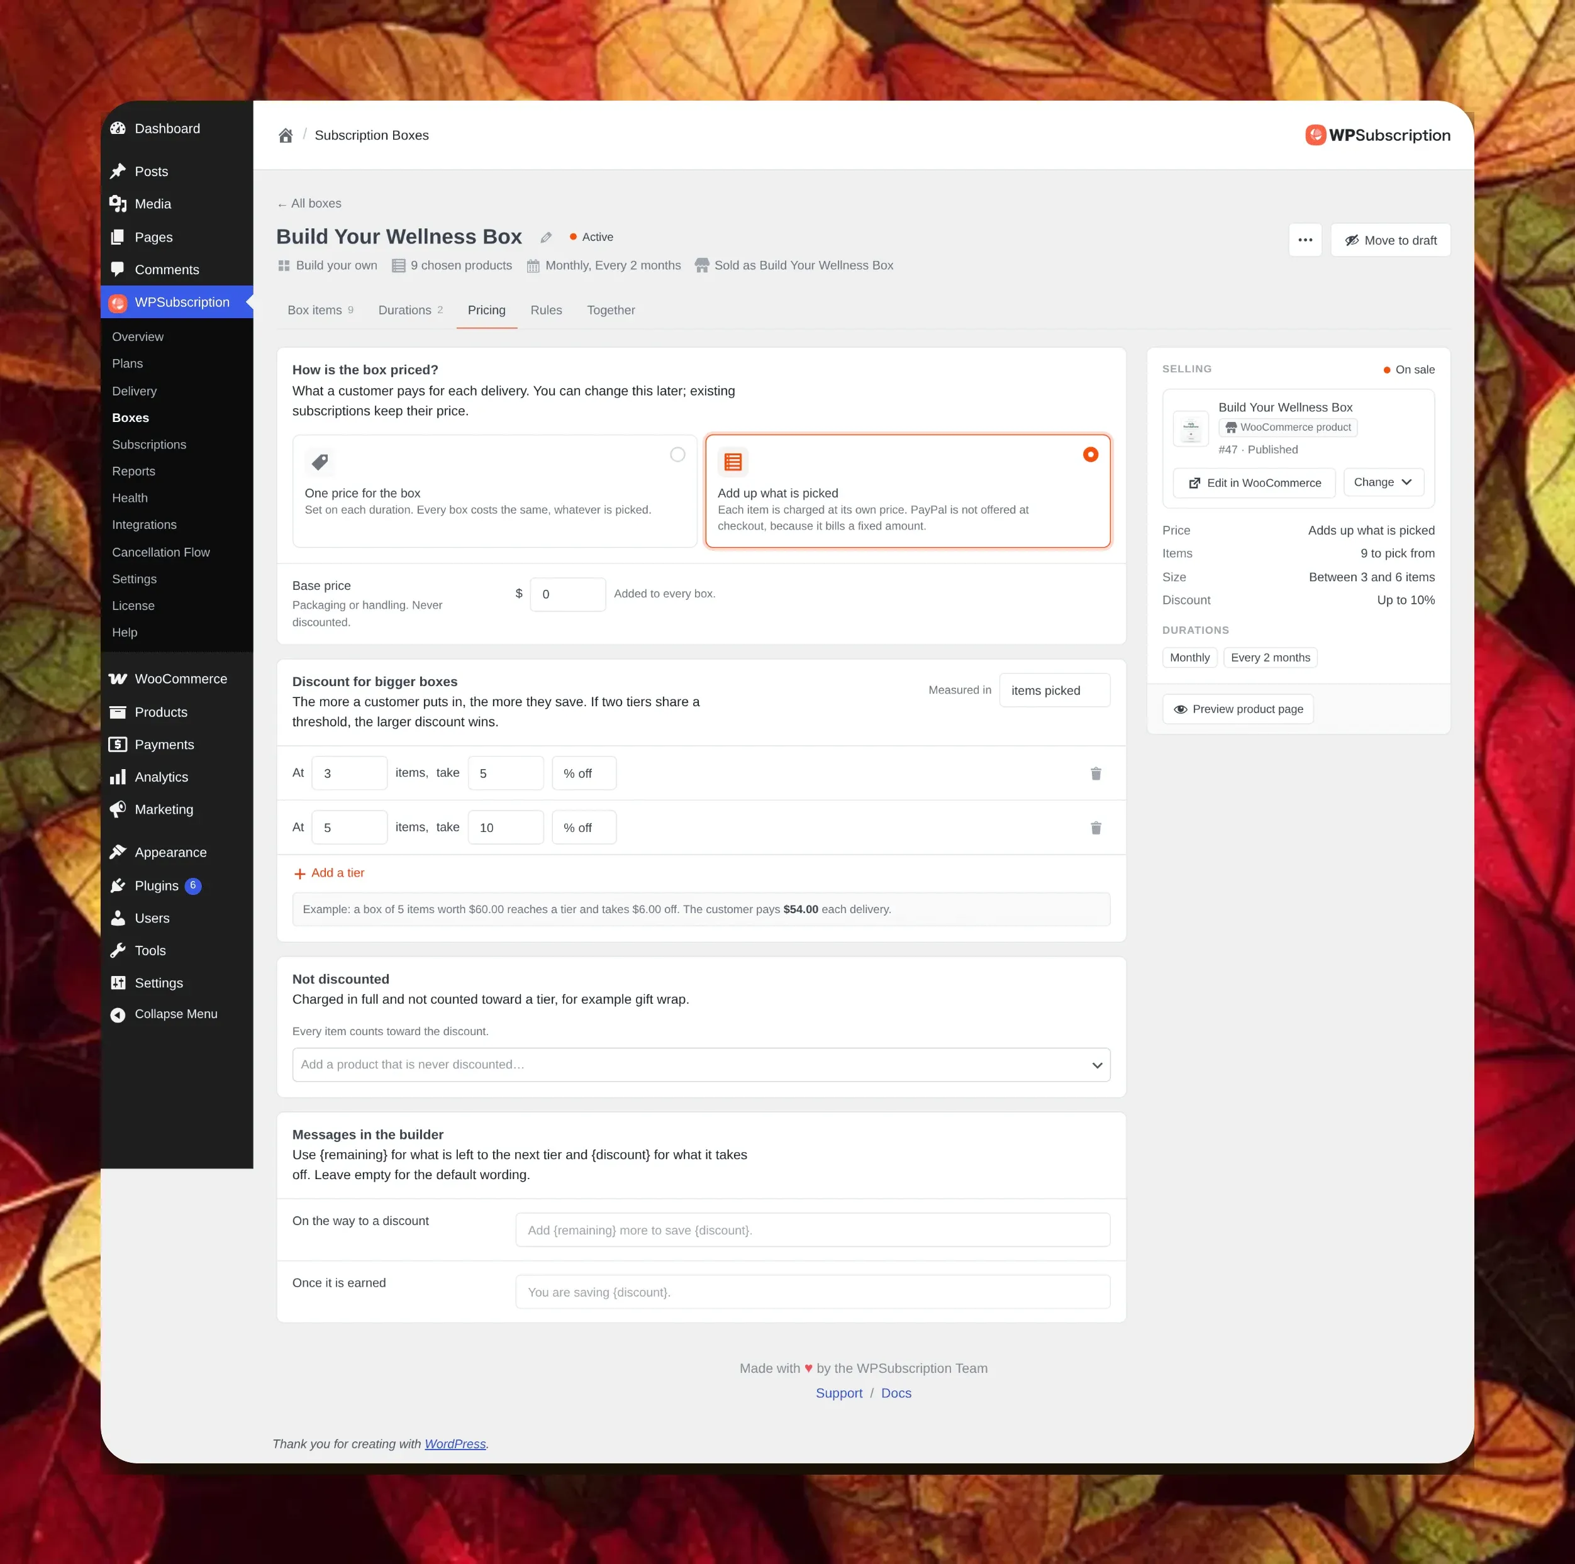Click the Media sidebar icon
Image resolution: width=1575 pixels, height=1564 pixels.
coord(118,204)
